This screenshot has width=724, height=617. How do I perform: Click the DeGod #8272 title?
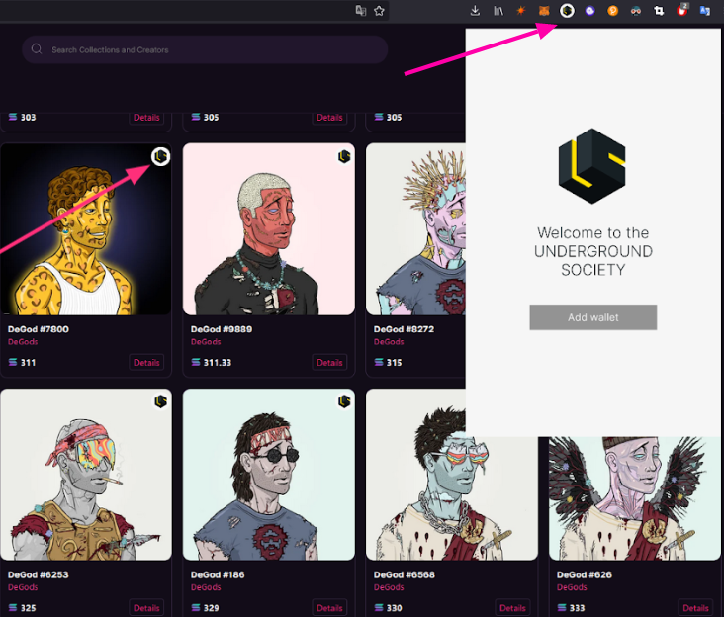coord(404,329)
